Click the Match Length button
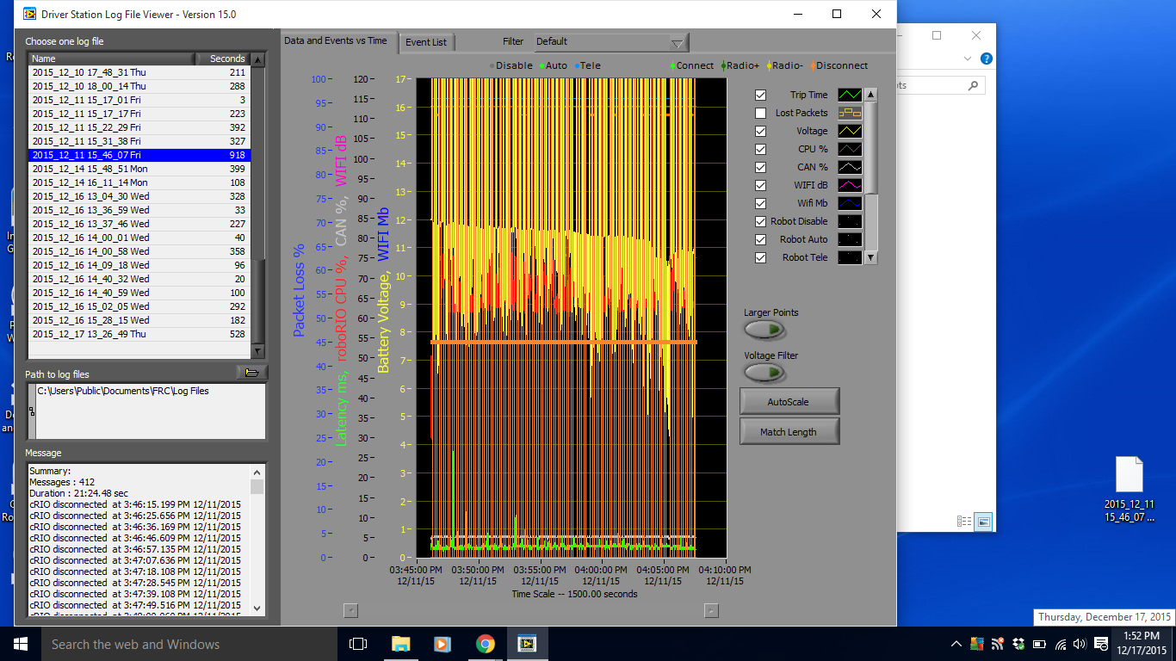The width and height of the screenshot is (1176, 661). (x=789, y=432)
